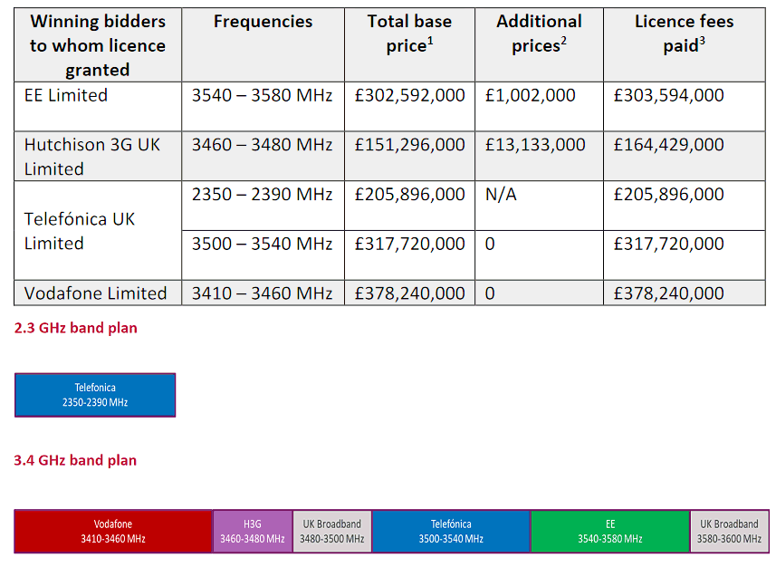This screenshot has width=776, height=567.
Task: Click the red Vodafone 3410-3460 MHz block
Action: [113, 531]
